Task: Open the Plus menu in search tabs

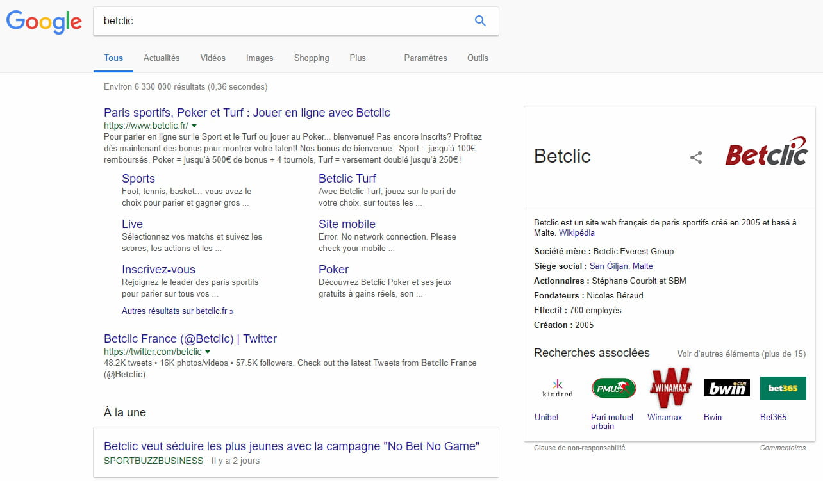Action: click(x=358, y=58)
